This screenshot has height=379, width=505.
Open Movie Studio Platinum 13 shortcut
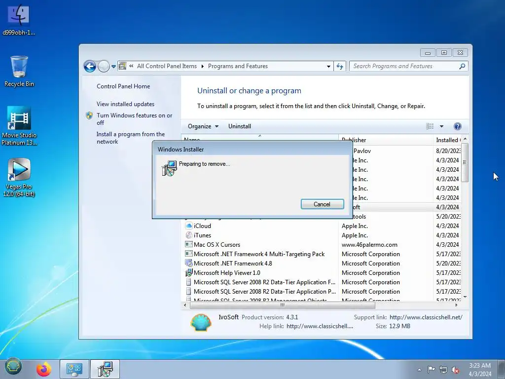19,126
